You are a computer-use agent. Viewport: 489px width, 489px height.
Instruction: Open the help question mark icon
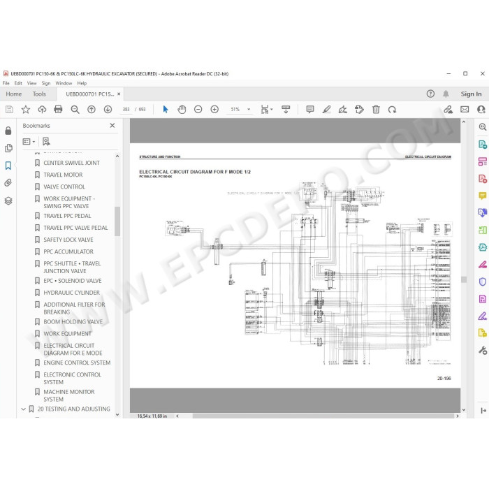pyautogui.click(x=430, y=94)
